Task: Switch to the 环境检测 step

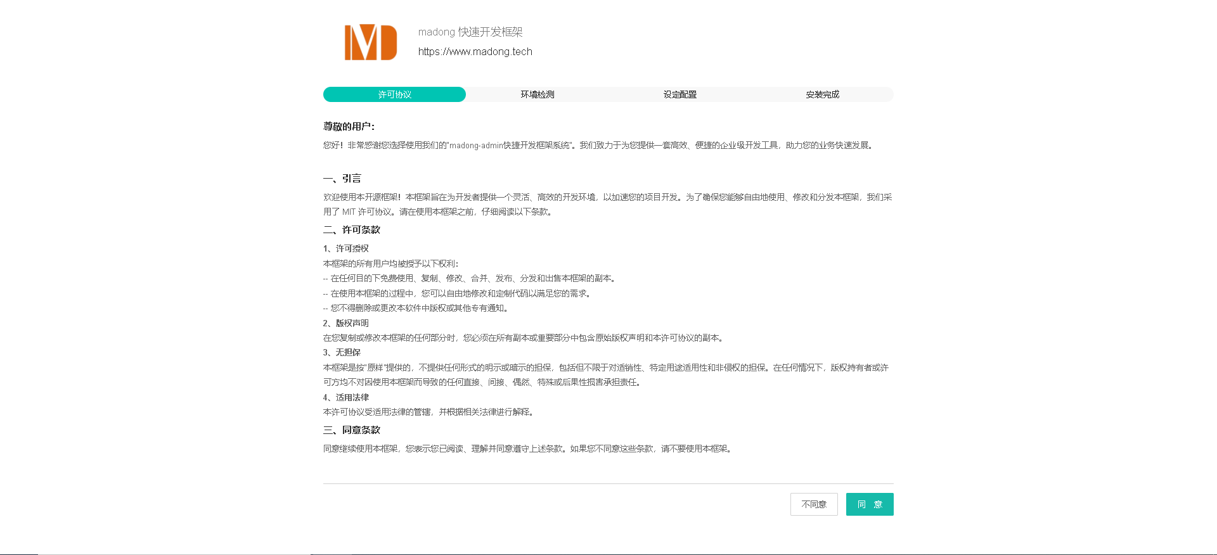Action: tap(537, 94)
